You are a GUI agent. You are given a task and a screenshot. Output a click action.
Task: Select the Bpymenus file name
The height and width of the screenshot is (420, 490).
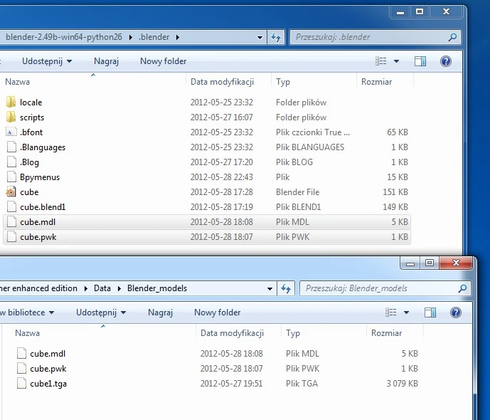(40, 177)
